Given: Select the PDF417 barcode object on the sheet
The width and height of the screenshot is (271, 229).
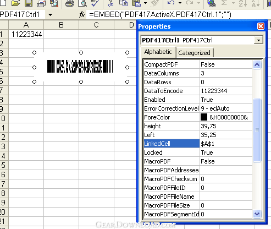Looking at the screenshot, I should (x=80, y=66).
